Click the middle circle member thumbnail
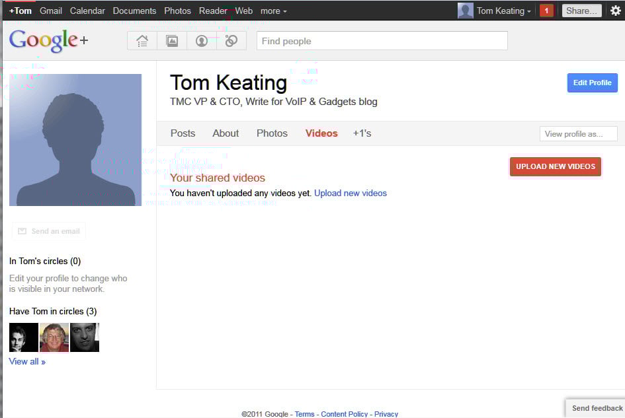The width and height of the screenshot is (625, 418). pyautogui.click(x=54, y=337)
